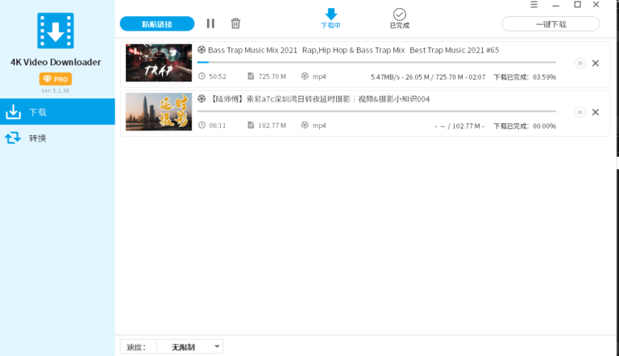Select 转换 convert in the sidebar
Viewport: 619px width, 356px height.
58,138
